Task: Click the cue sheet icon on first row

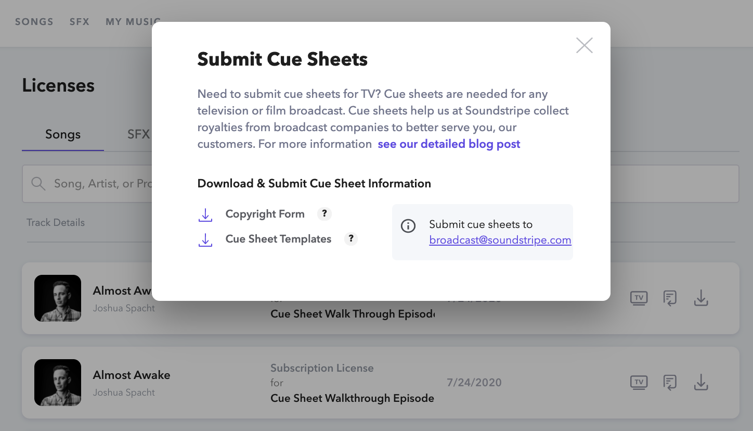Action: coord(670,298)
